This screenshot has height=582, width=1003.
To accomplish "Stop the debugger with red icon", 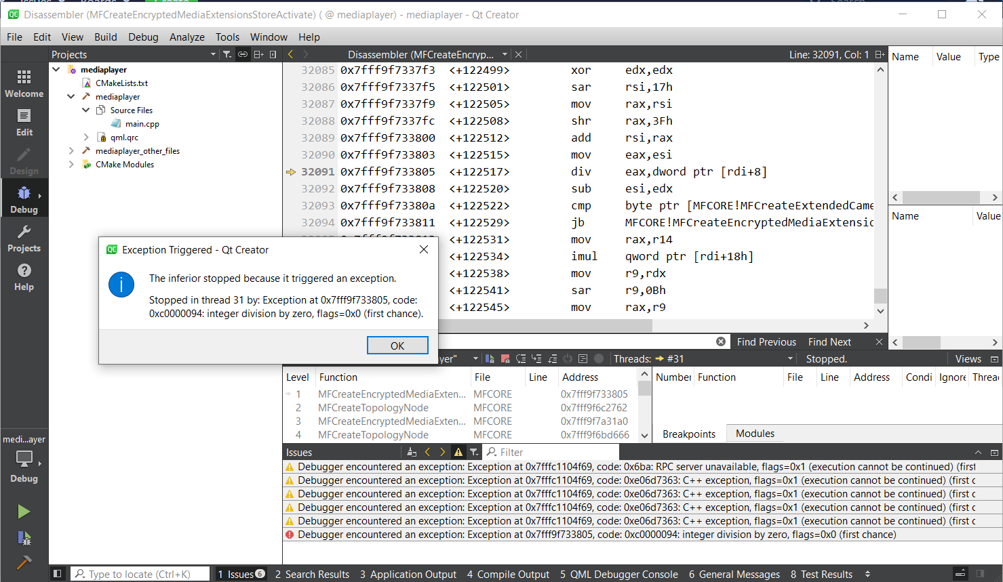I will point(505,358).
